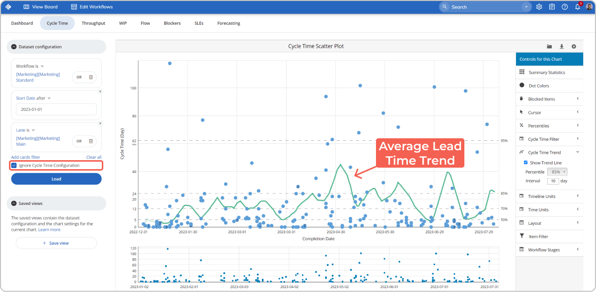Uncheck the Show Trend Line checkbox
The width and height of the screenshot is (596, 292).
pyautogui.click(x=526, y=163)
